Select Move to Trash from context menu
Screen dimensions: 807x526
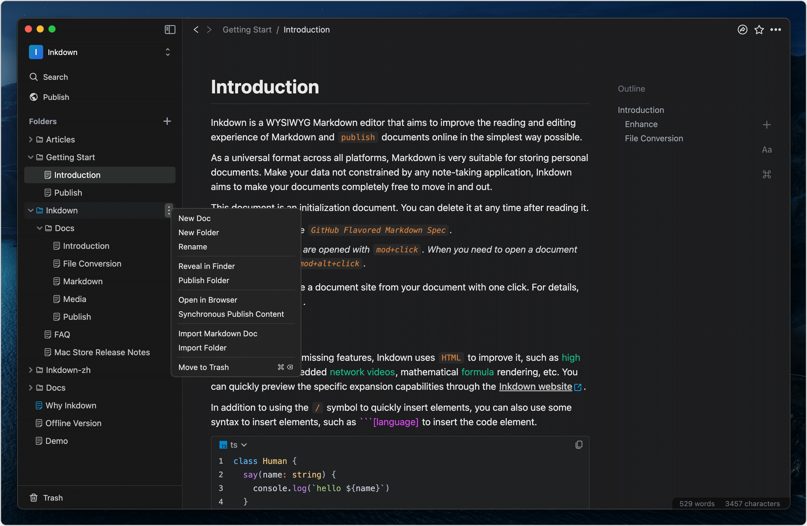[204, 366]
